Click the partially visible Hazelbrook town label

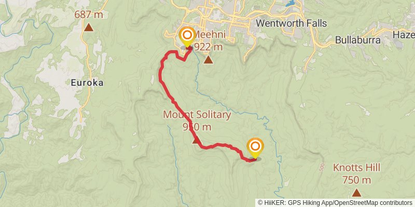(404, 35)
